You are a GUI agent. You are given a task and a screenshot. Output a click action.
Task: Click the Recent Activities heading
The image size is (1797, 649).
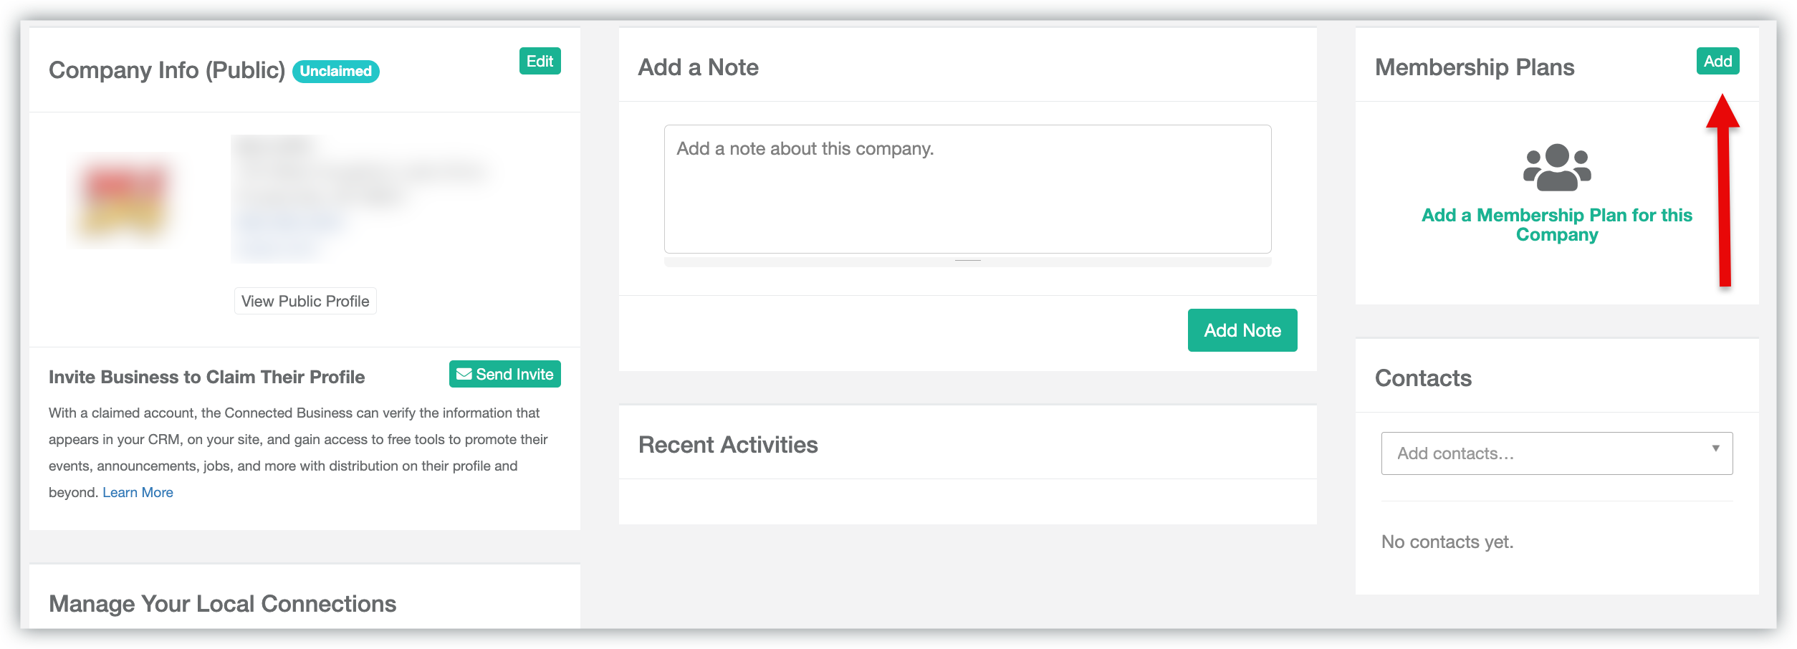tap(728, 445)
